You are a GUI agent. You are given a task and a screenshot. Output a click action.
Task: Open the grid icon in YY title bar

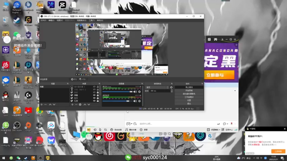pos(209,39)
